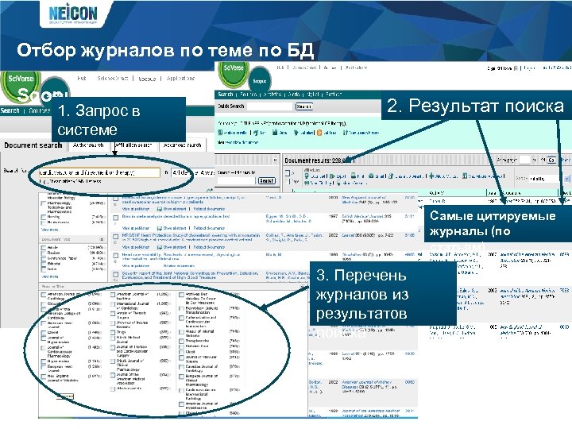The width and height of the screenshot is (572, 429).
Task: Click the Export icon in the results toolbar
Action: (332, 176)
